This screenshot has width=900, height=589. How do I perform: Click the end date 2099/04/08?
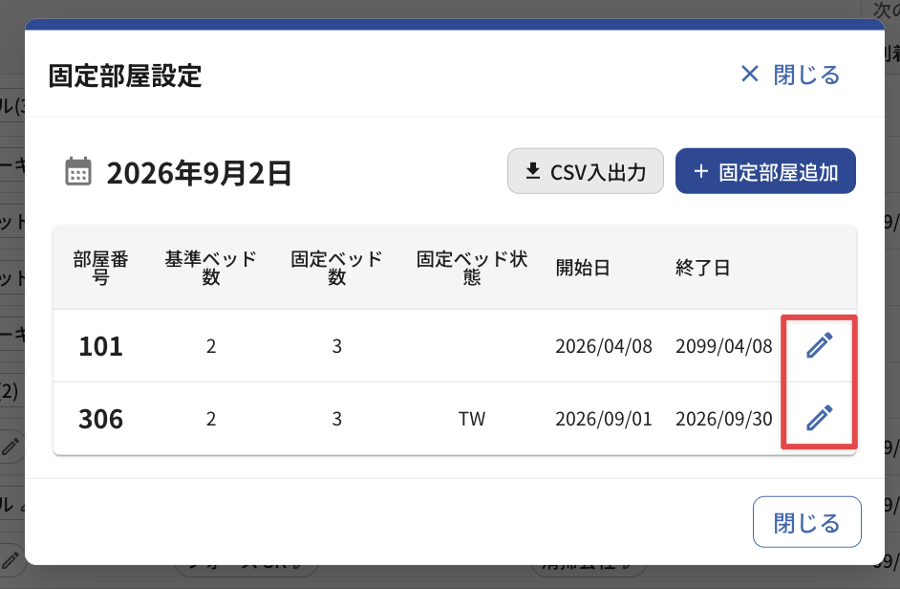click(724, 346)
